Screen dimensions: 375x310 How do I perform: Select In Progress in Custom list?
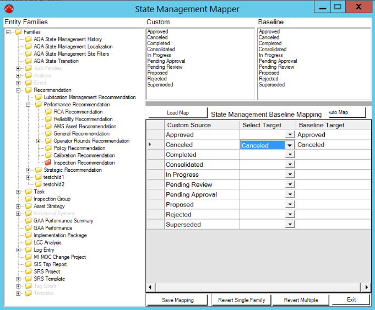click(159, 55)
